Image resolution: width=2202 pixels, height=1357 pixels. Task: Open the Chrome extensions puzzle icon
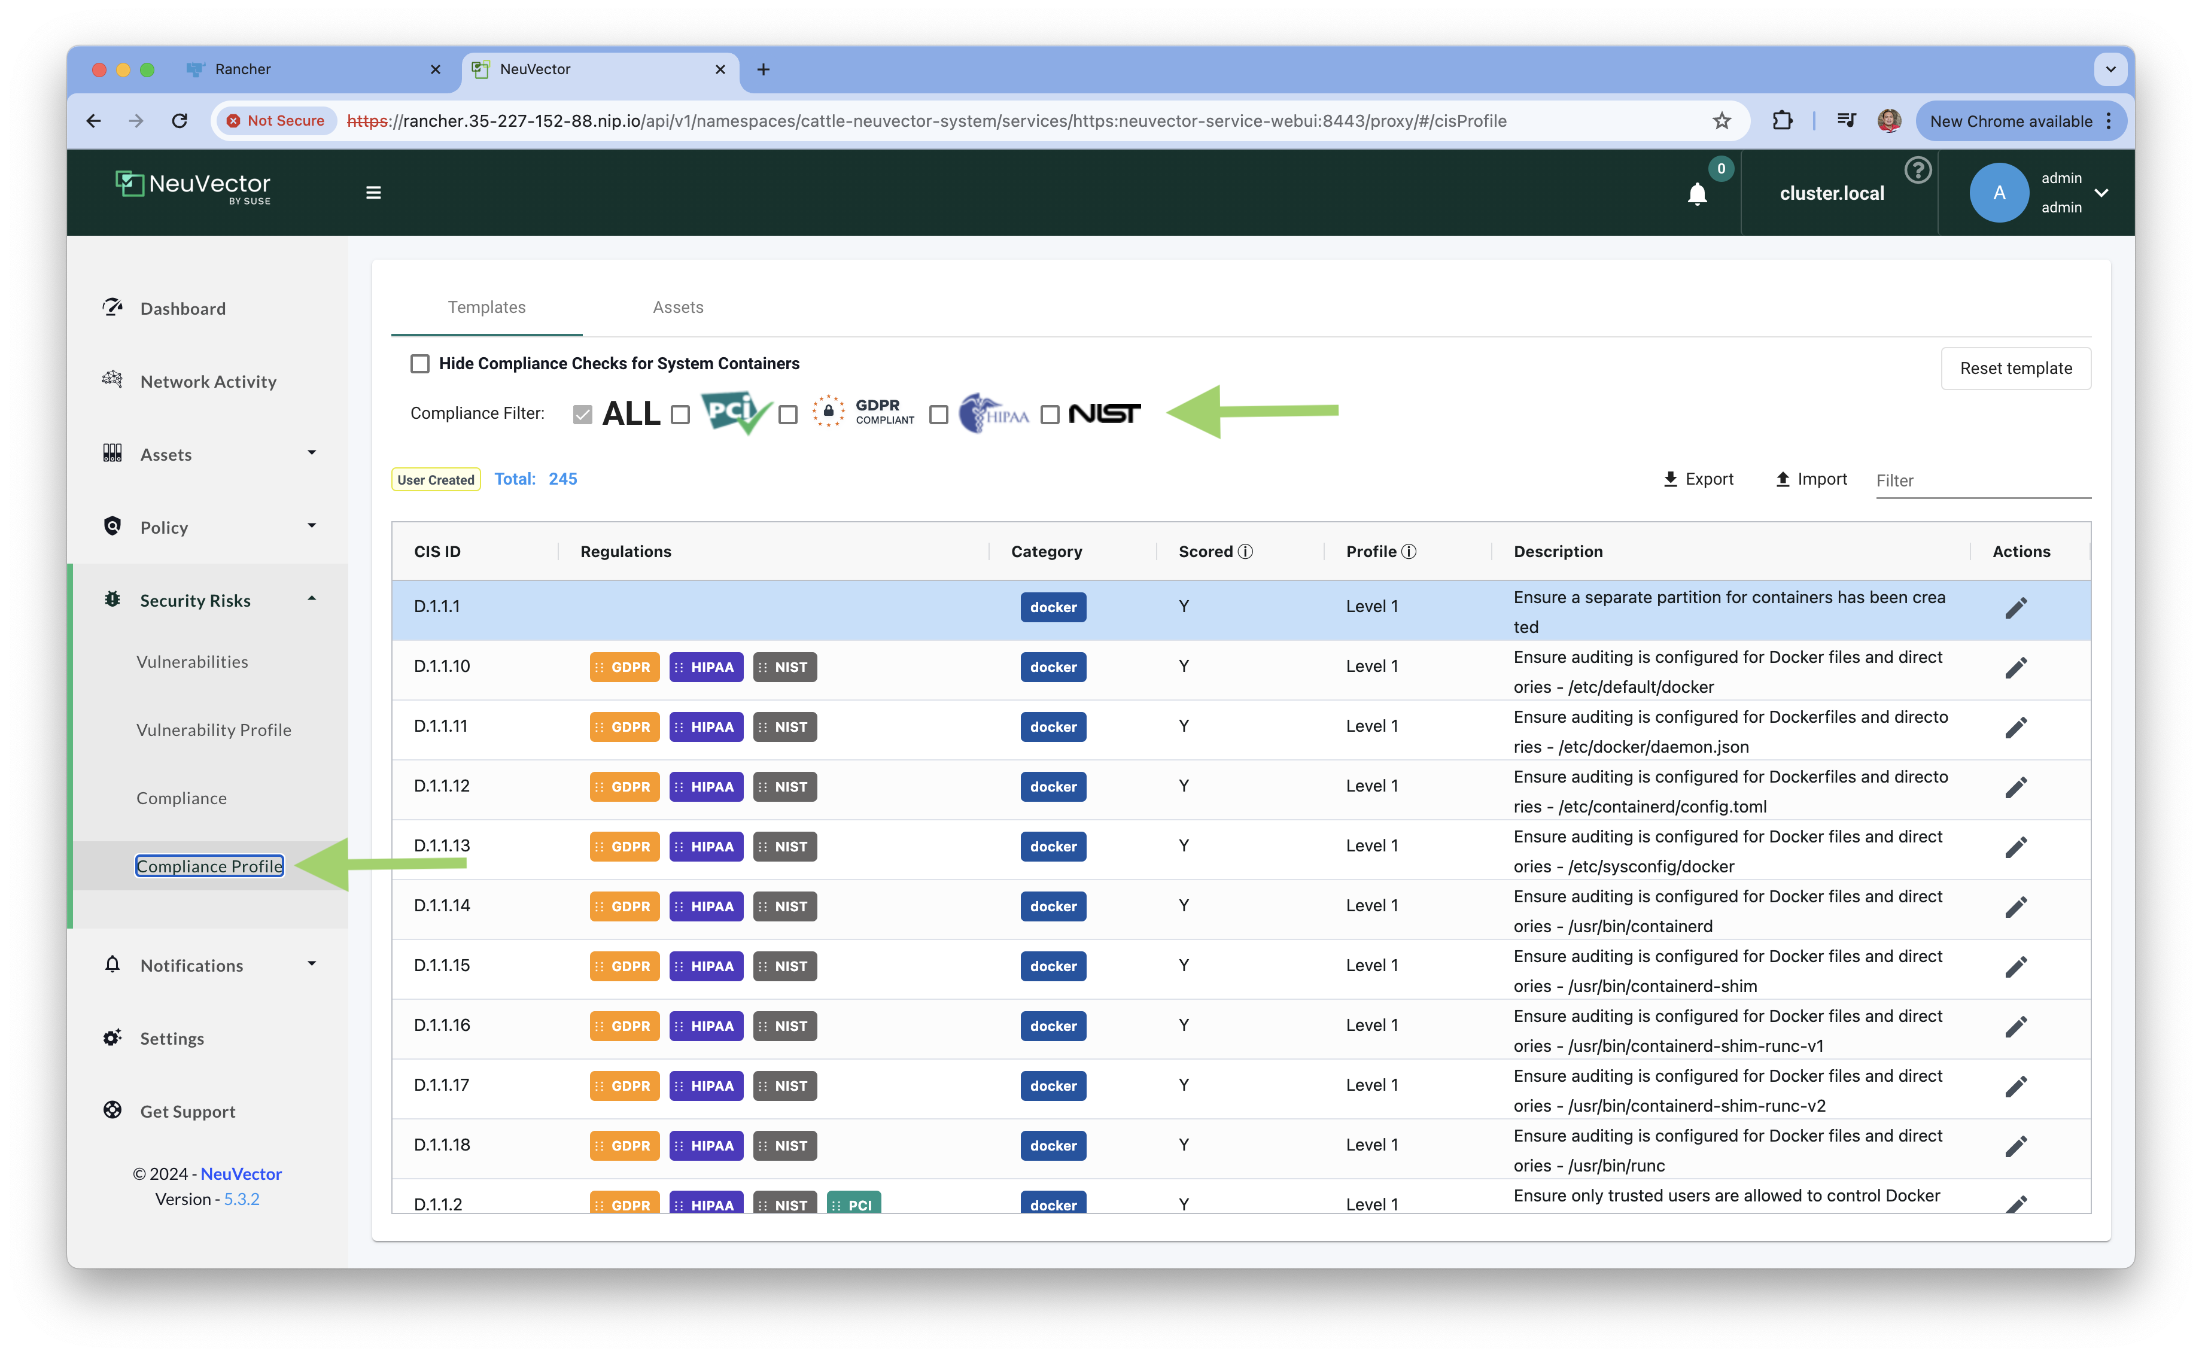pyautogui.click(x=1782, y=120)
